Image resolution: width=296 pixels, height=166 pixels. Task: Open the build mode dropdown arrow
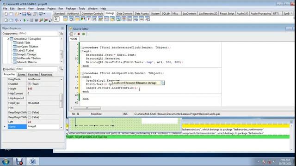click(x=20, y=20)
